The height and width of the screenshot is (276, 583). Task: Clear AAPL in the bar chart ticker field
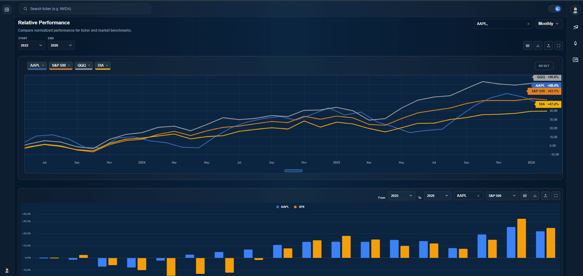click(478, 196)
